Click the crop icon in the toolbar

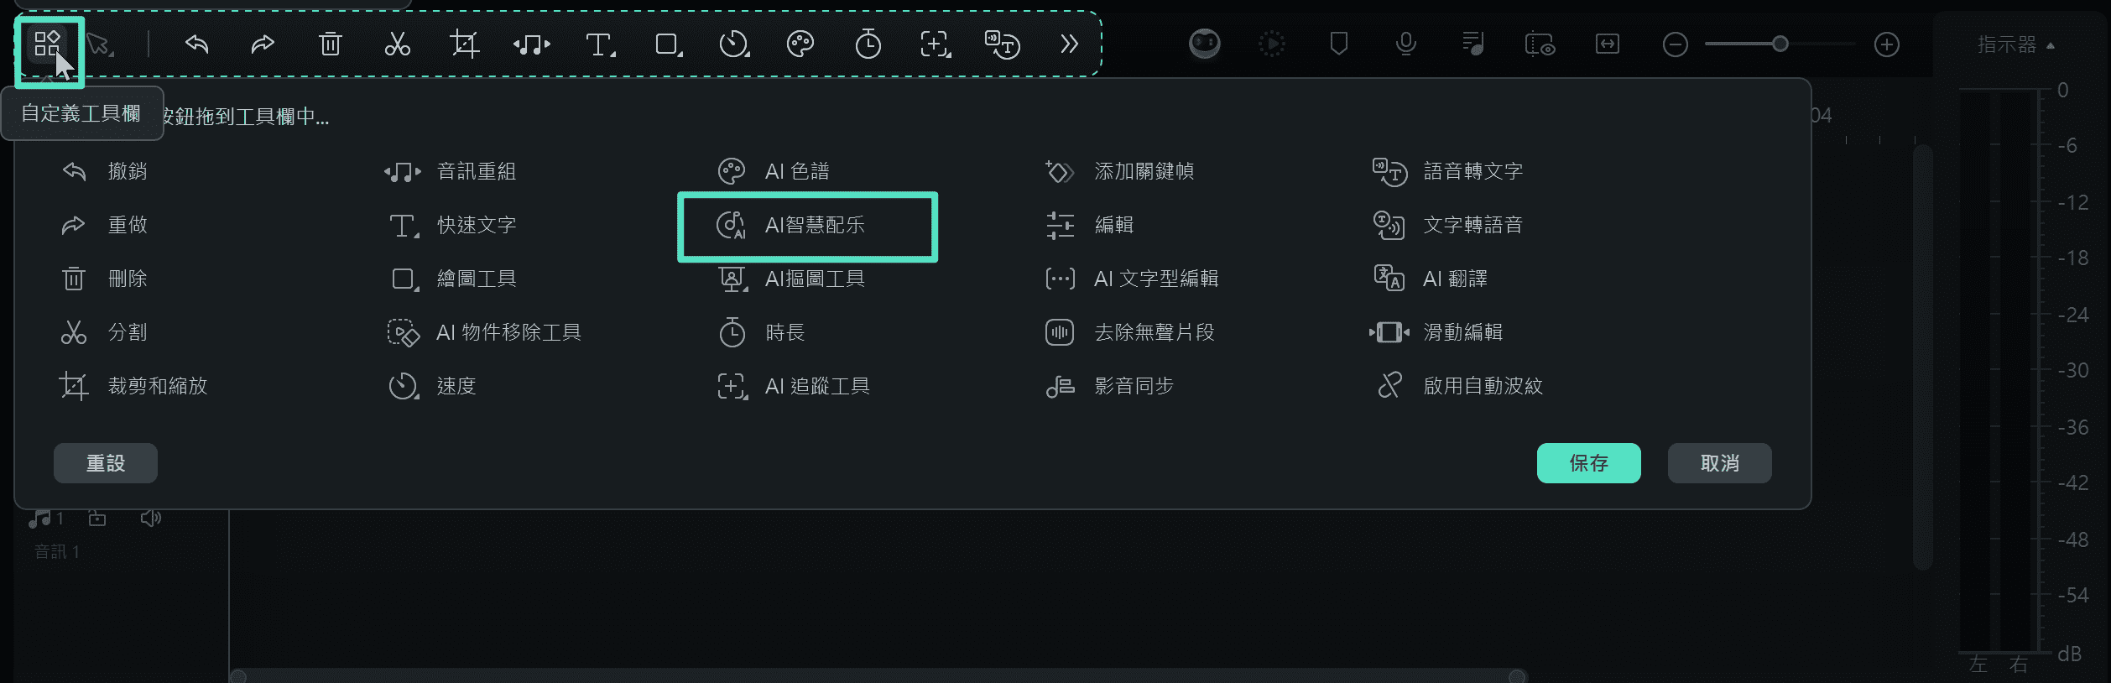(464, 44)
